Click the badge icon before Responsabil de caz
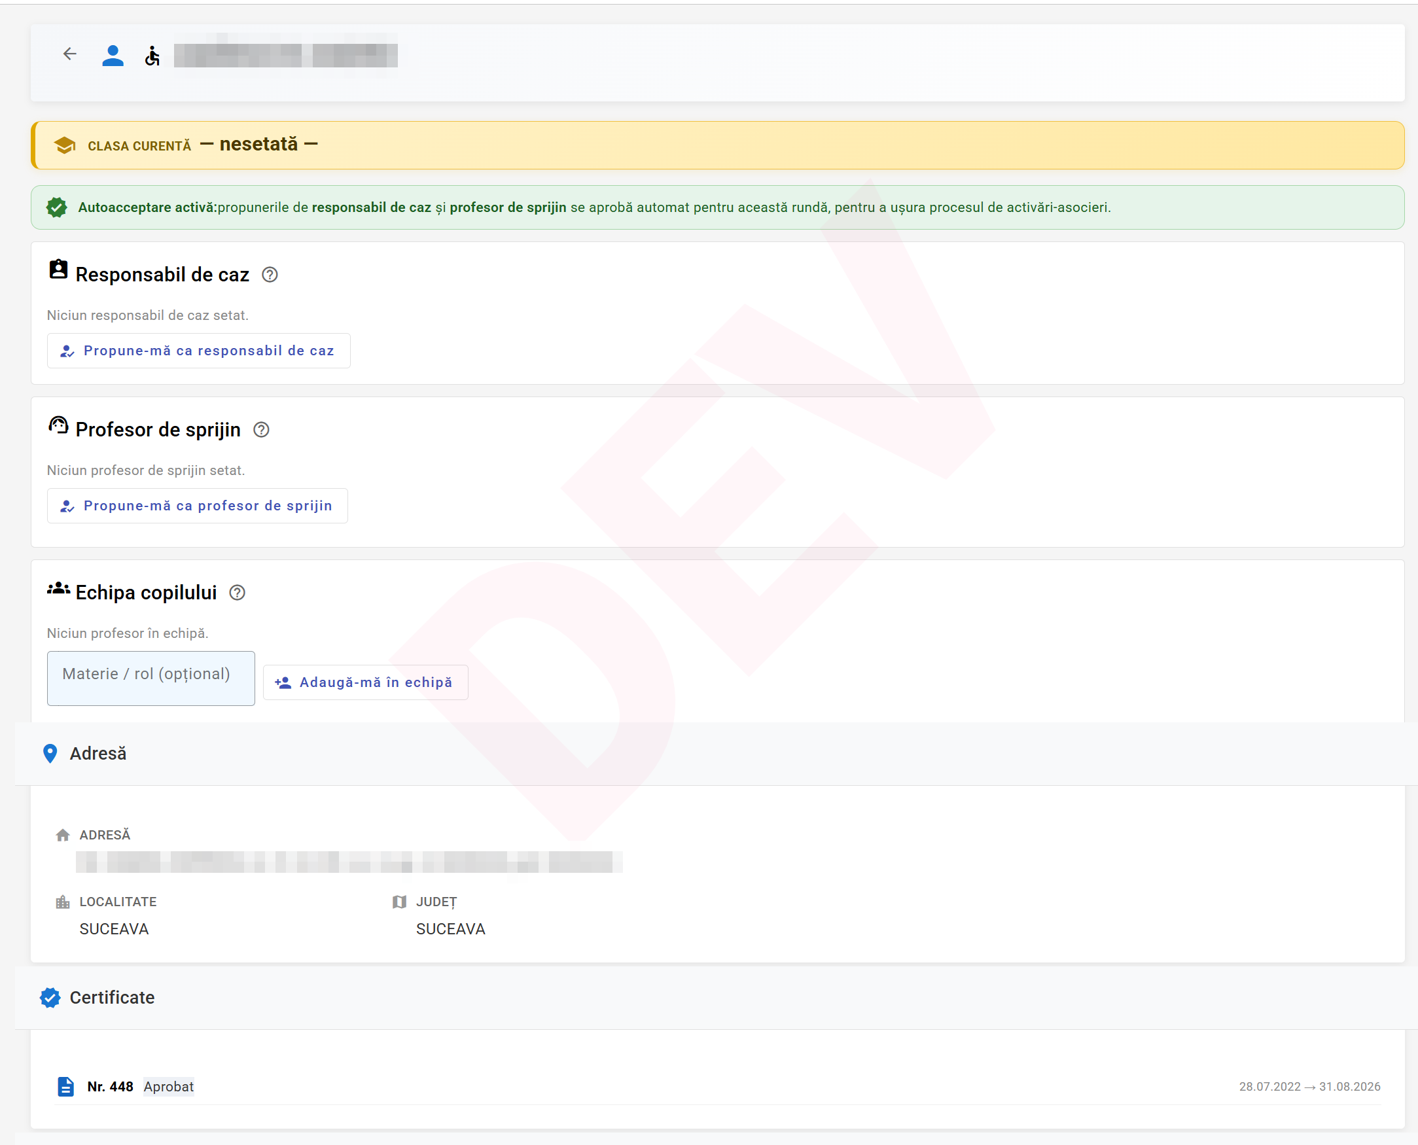 59,269
